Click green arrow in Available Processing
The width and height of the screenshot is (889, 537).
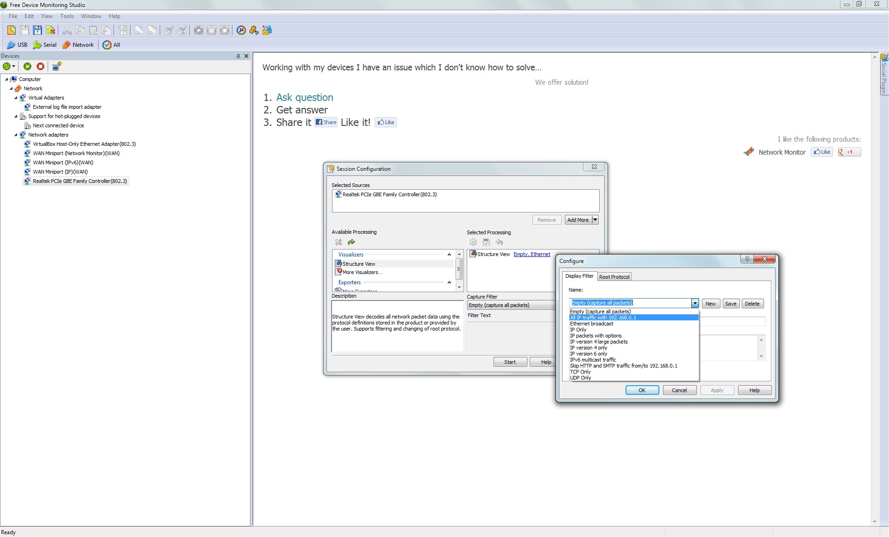351,242
